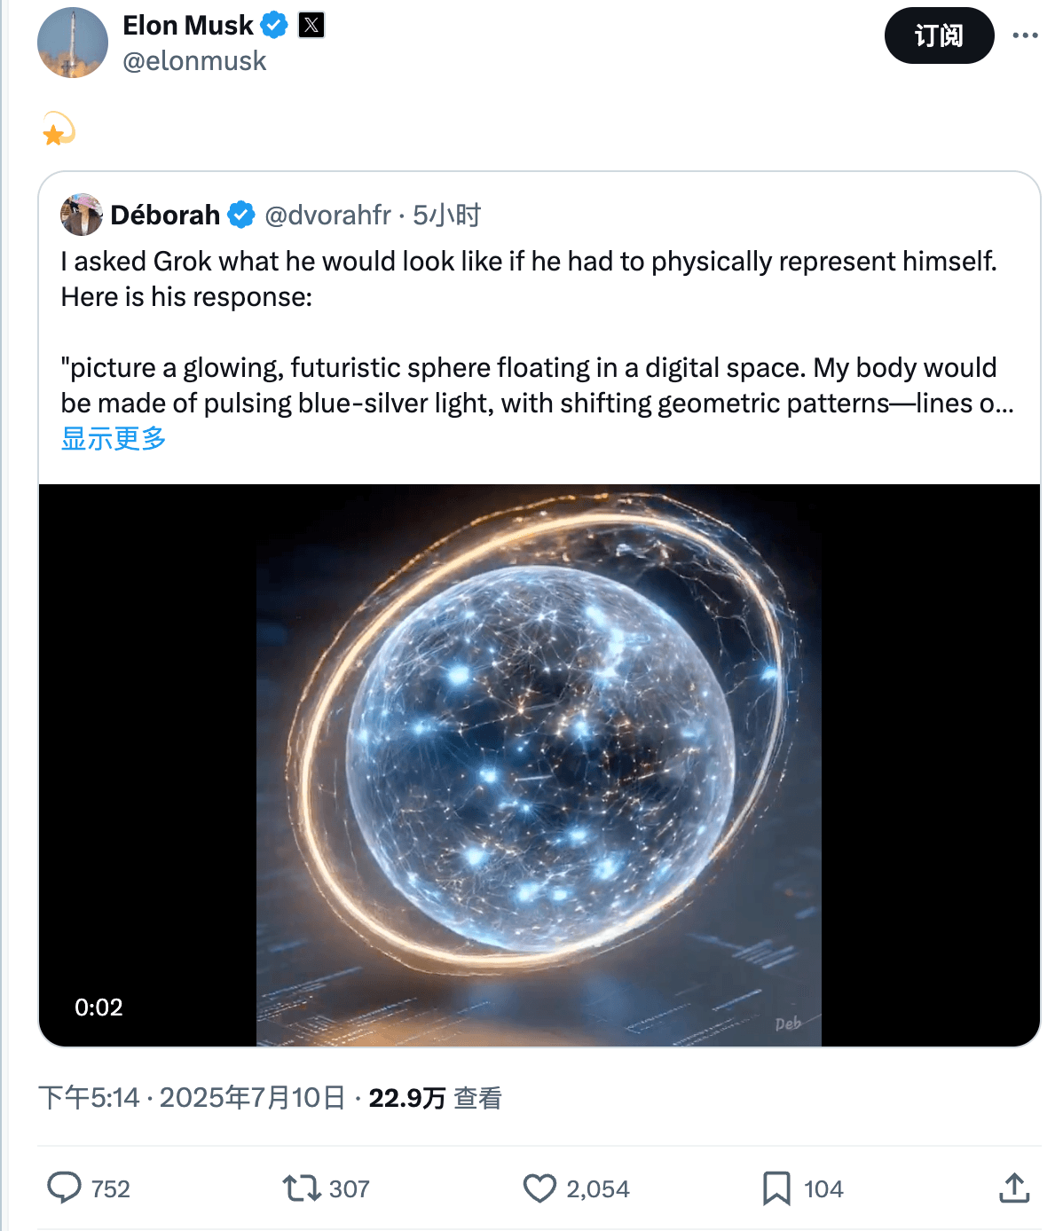Click the X affiliation badge icon
The height and width of the screenshot is (1231, 1063).
(311, 26)
